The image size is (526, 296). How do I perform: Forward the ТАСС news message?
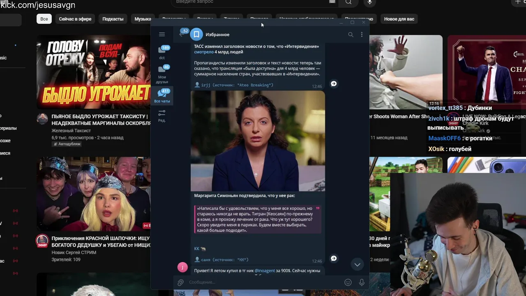[334, 83]
